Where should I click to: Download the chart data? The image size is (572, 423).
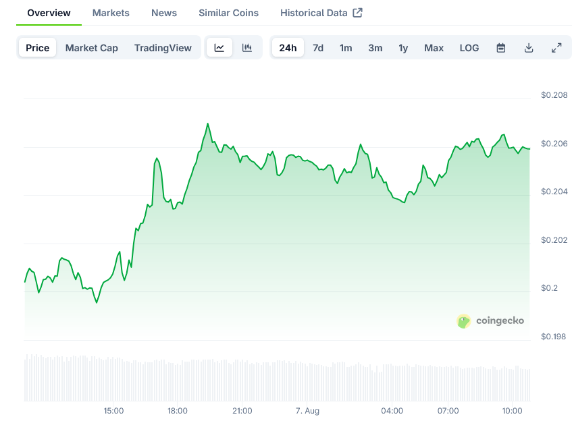[529, 48]
